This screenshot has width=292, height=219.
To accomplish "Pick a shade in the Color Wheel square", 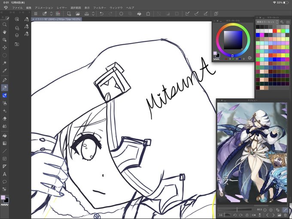I will [x=233, y=40].
